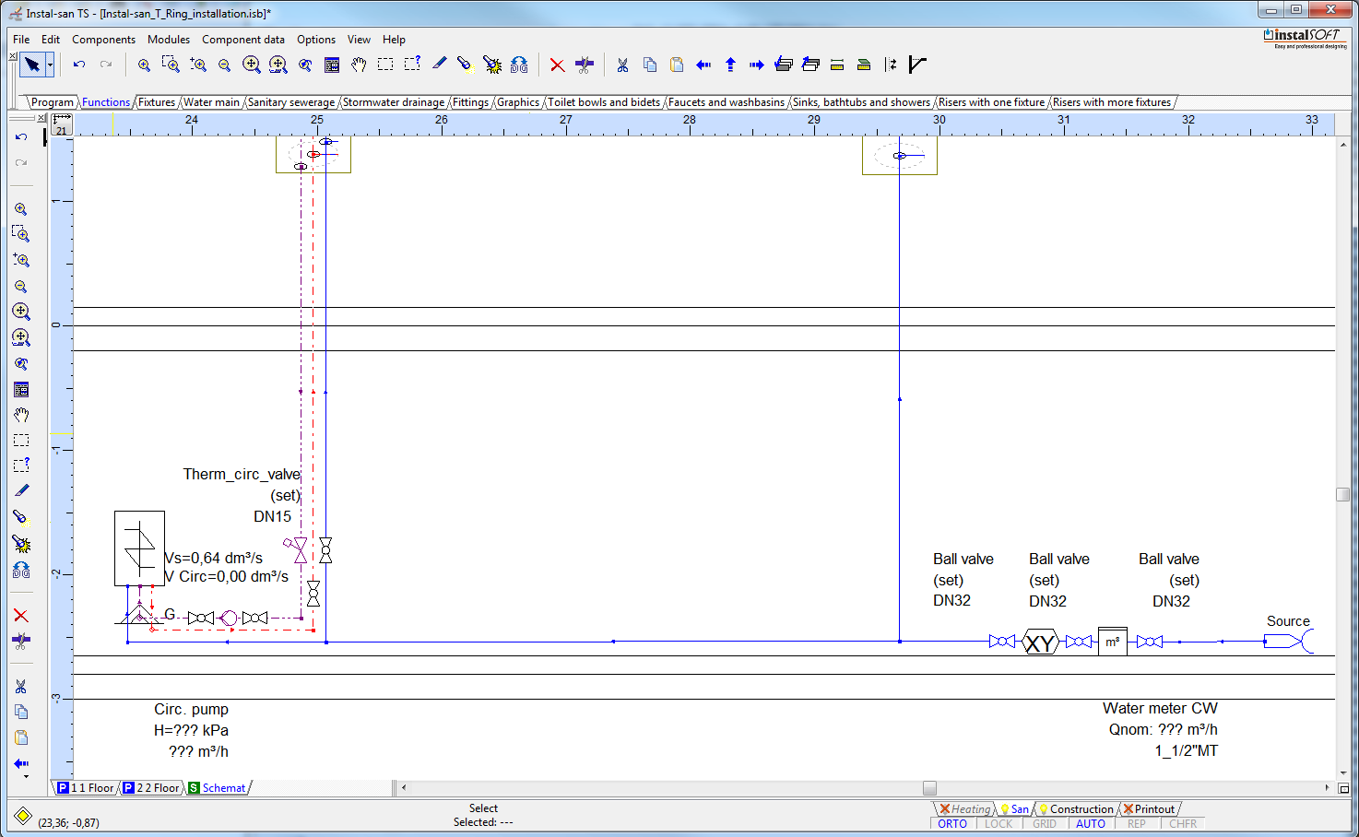Viewport: 1359px width, 837px height.
Task: Select the Pan hand tool in top toolbar
Action: click(359, 65)
